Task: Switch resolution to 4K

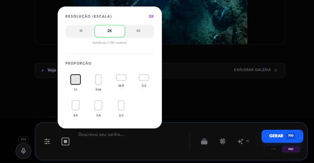Action: [138, 31]
